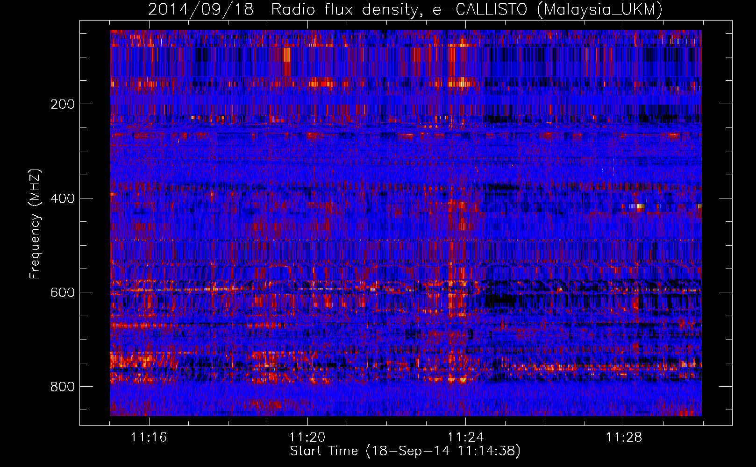This screenshot has height=467, width=756.
Task: Select the Frequency (MHZ) axis label
Action: [35, 224]
